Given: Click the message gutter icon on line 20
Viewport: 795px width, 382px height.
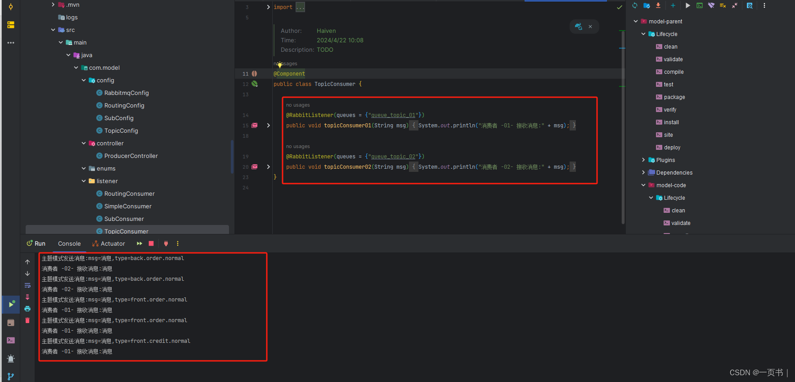Looking at the screenshot, I should tap(255, 166).
